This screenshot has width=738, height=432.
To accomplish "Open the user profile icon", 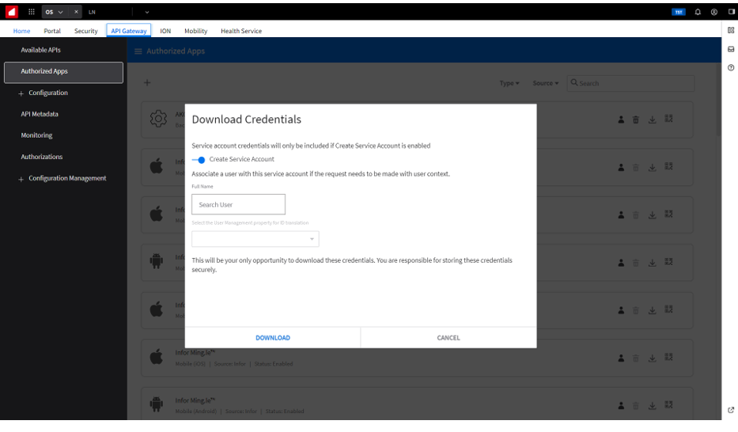I will click(714, 11).
